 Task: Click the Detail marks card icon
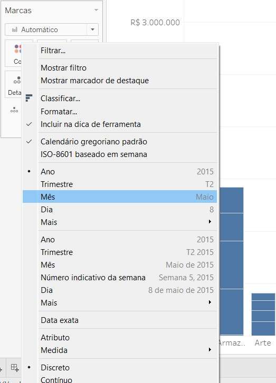(17, 80)
